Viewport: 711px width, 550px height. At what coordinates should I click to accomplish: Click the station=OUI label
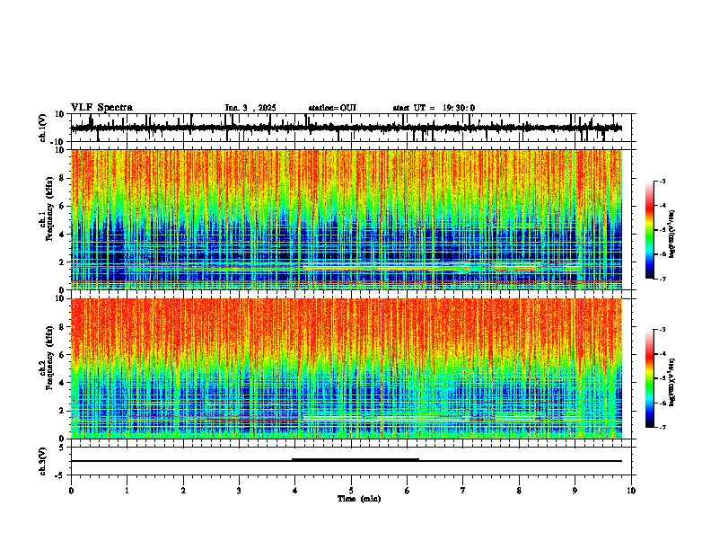point(332,108)
